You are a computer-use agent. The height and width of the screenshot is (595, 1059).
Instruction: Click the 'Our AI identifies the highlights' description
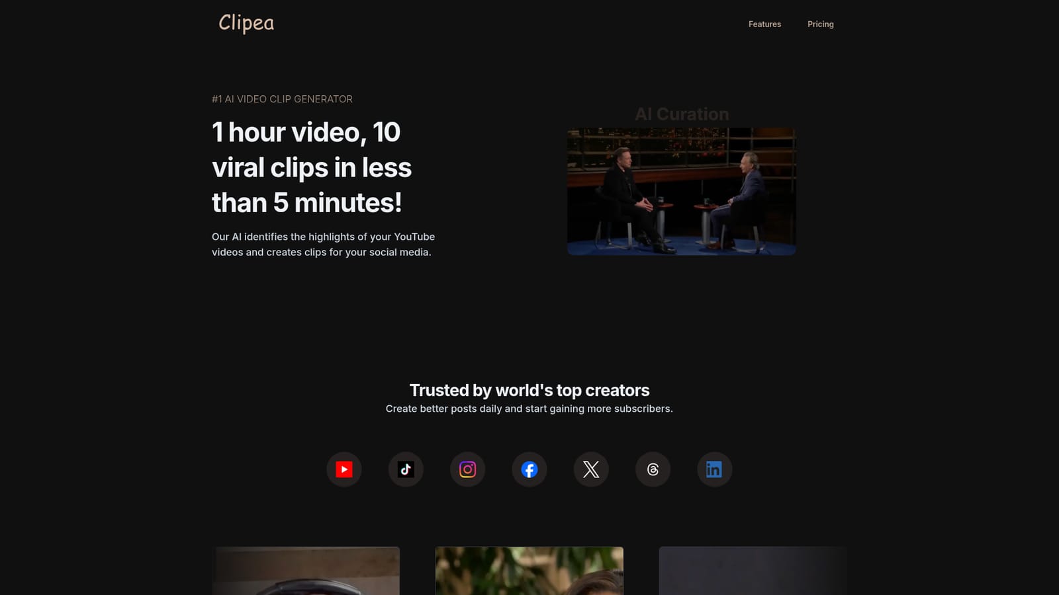click(323, 245)
